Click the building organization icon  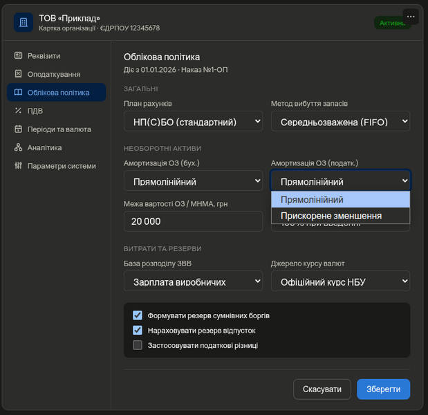click(24, 22)
